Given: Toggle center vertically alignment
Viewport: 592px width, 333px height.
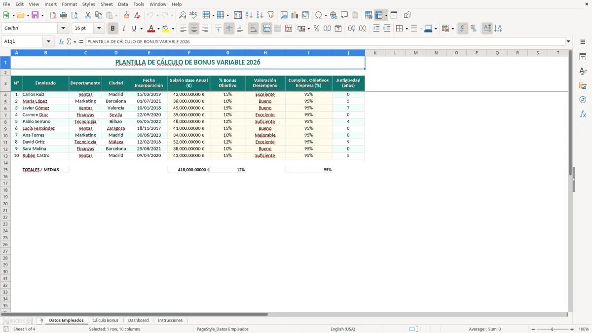Looking at the screenshot, I should pyautogui.click(x=229, y=29).
